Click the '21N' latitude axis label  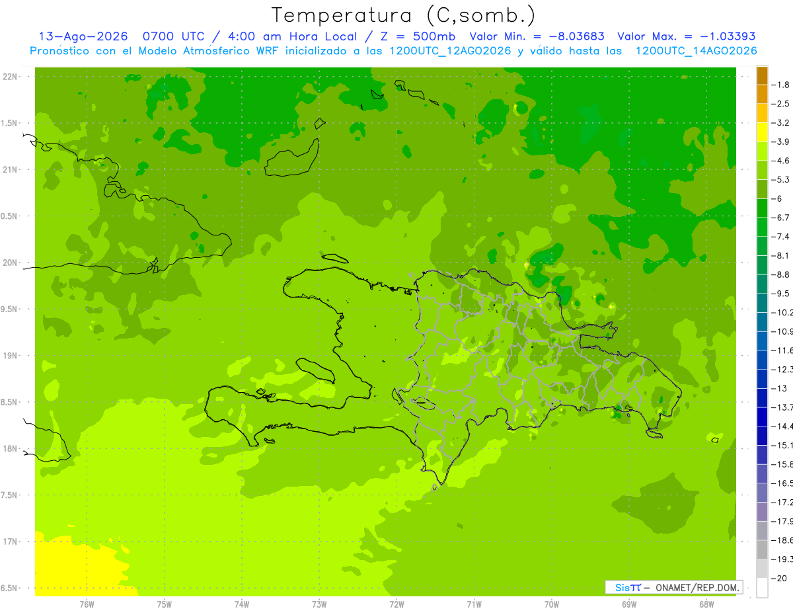click(x=11, y=170)
